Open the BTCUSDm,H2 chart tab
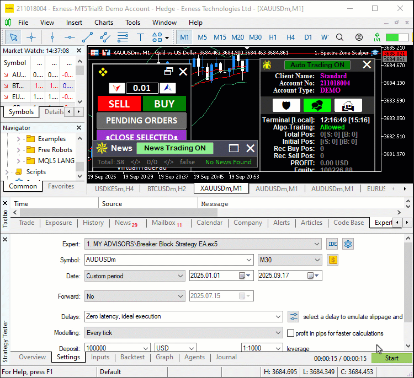Image resolution: width=414 pixels, height=378 pixels. click(x=167, y=189)
